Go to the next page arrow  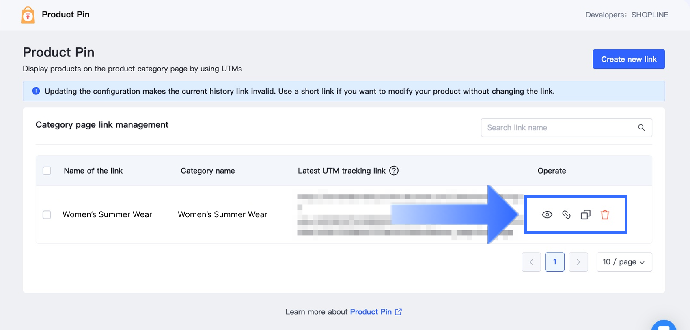tap(578, 262)
